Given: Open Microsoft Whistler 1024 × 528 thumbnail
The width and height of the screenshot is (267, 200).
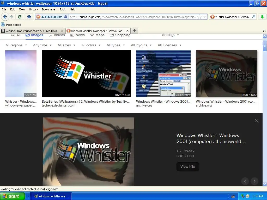Looking at the screenshot, I should point(86,74).
